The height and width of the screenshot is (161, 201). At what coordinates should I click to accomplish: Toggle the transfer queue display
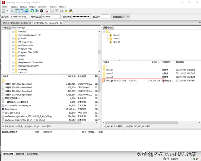click(x=26, y=11)
